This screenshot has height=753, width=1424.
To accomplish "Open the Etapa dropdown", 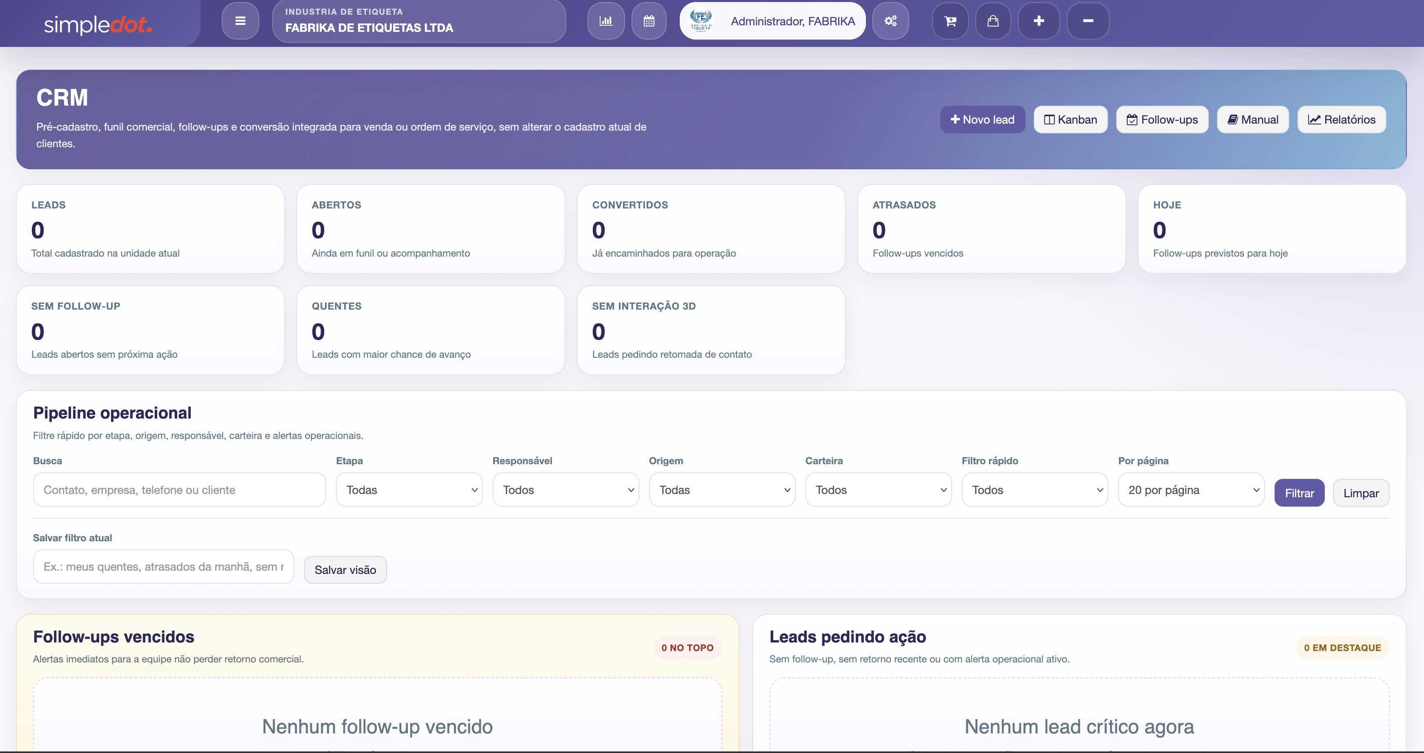I will (409, 489).
